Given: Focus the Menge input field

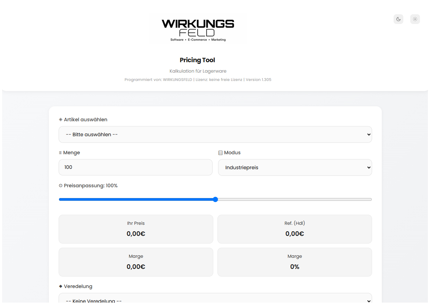Looking at the screenshot, I should click(x=136, y=167).
